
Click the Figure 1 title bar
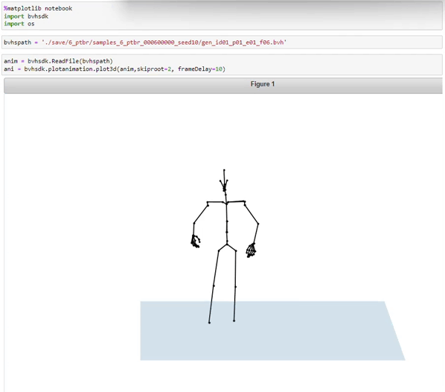tap(223, 85)
